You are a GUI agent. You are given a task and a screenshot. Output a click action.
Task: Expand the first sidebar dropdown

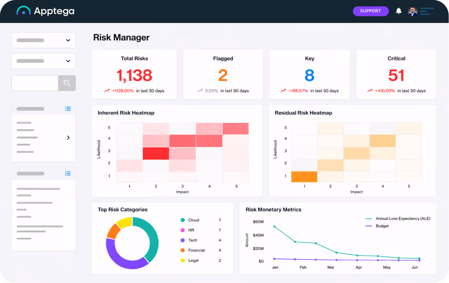pos(43,40)
